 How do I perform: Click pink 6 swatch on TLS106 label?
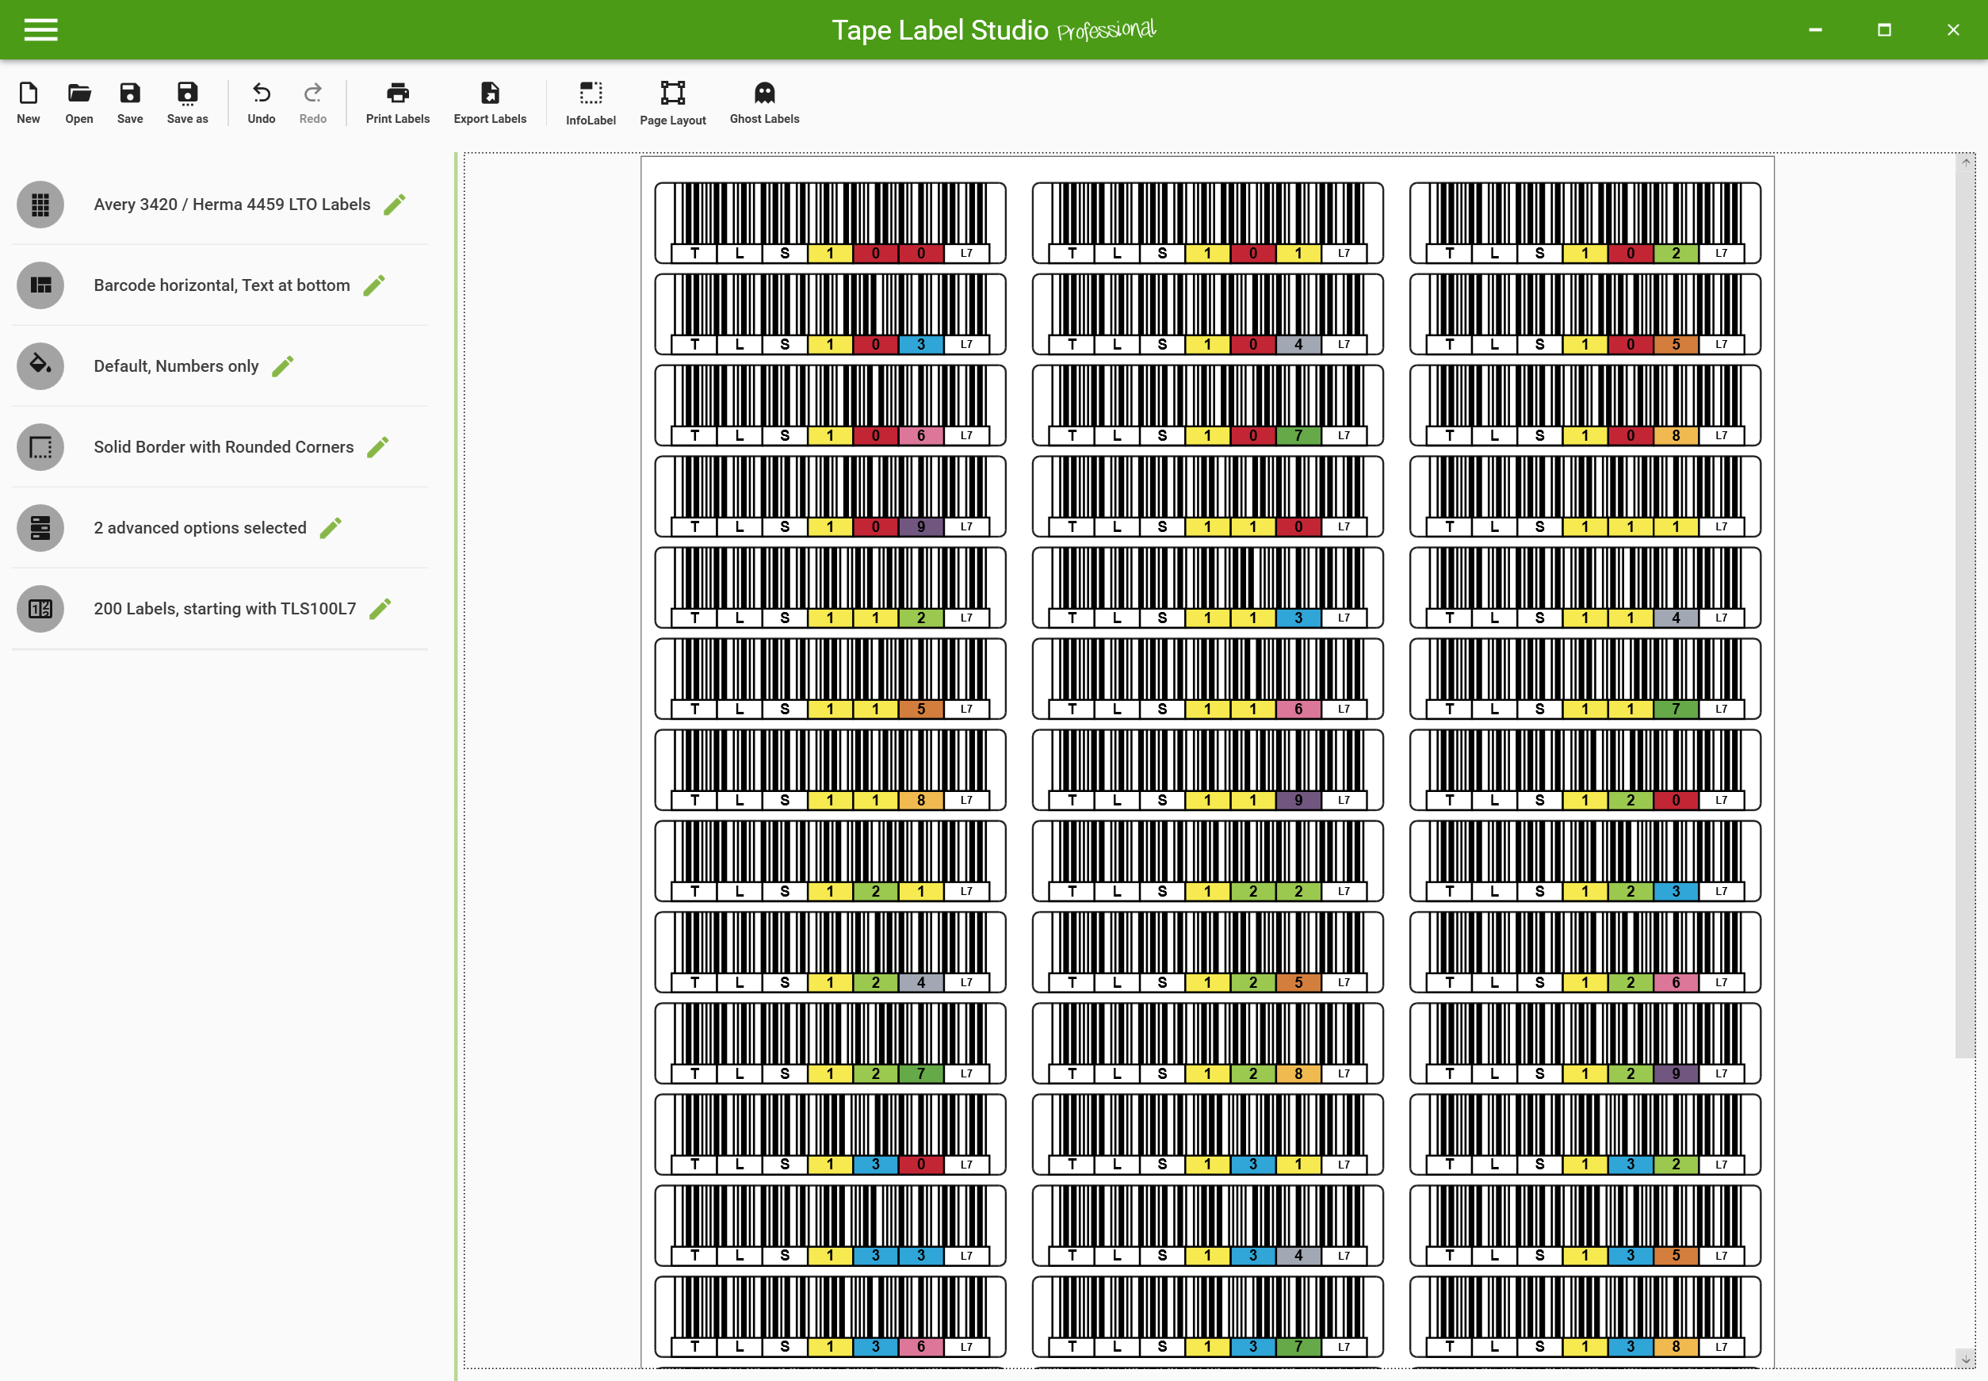[920, 435]
